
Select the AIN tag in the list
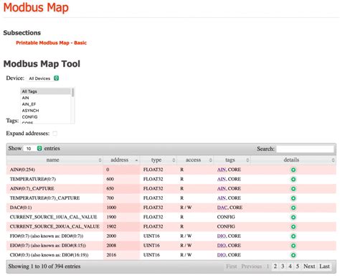(46, 98)
